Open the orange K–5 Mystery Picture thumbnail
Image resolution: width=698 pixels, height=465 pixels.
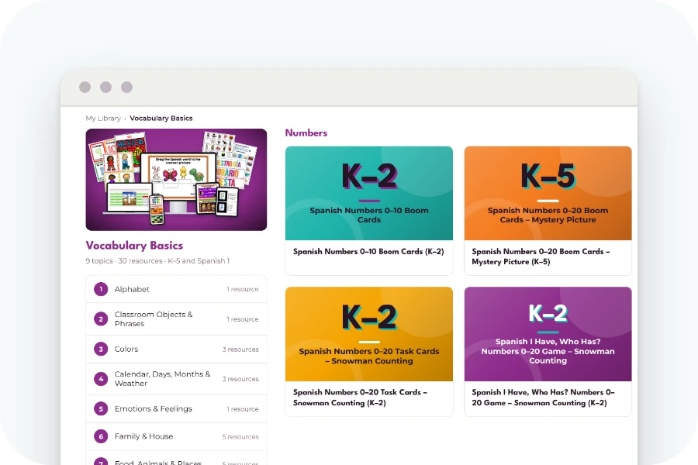tap(548, 193)
